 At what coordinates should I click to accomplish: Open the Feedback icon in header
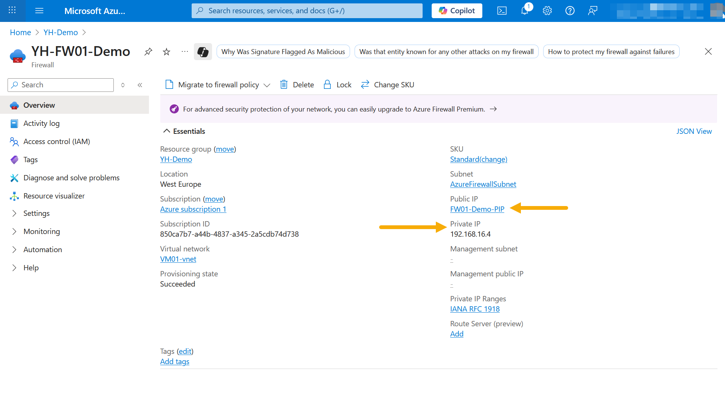[x=593, y=11]
